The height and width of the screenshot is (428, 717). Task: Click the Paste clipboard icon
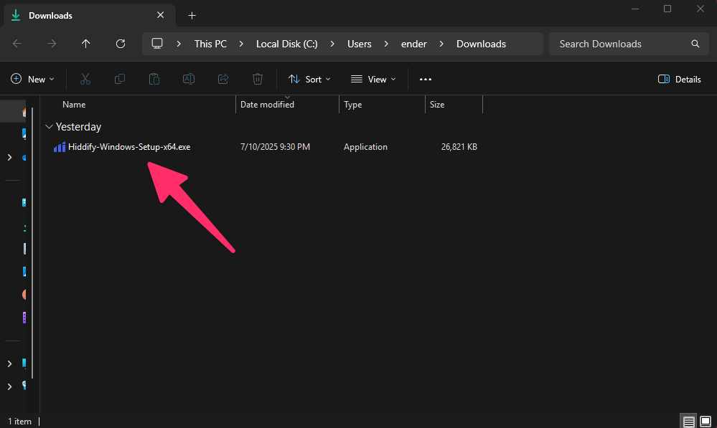[154, 79]
